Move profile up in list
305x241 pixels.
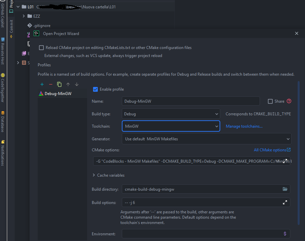pyautogui.click(x=68, y=84)
